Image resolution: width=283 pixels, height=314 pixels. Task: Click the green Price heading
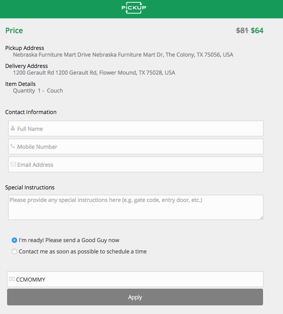(14, 30)
